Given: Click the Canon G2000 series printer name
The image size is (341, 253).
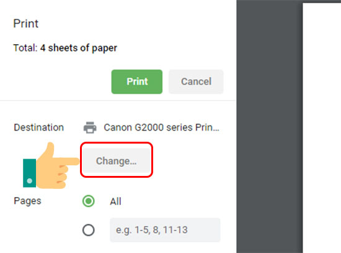Looking at the screenshot, I should [x=161, y=127].
